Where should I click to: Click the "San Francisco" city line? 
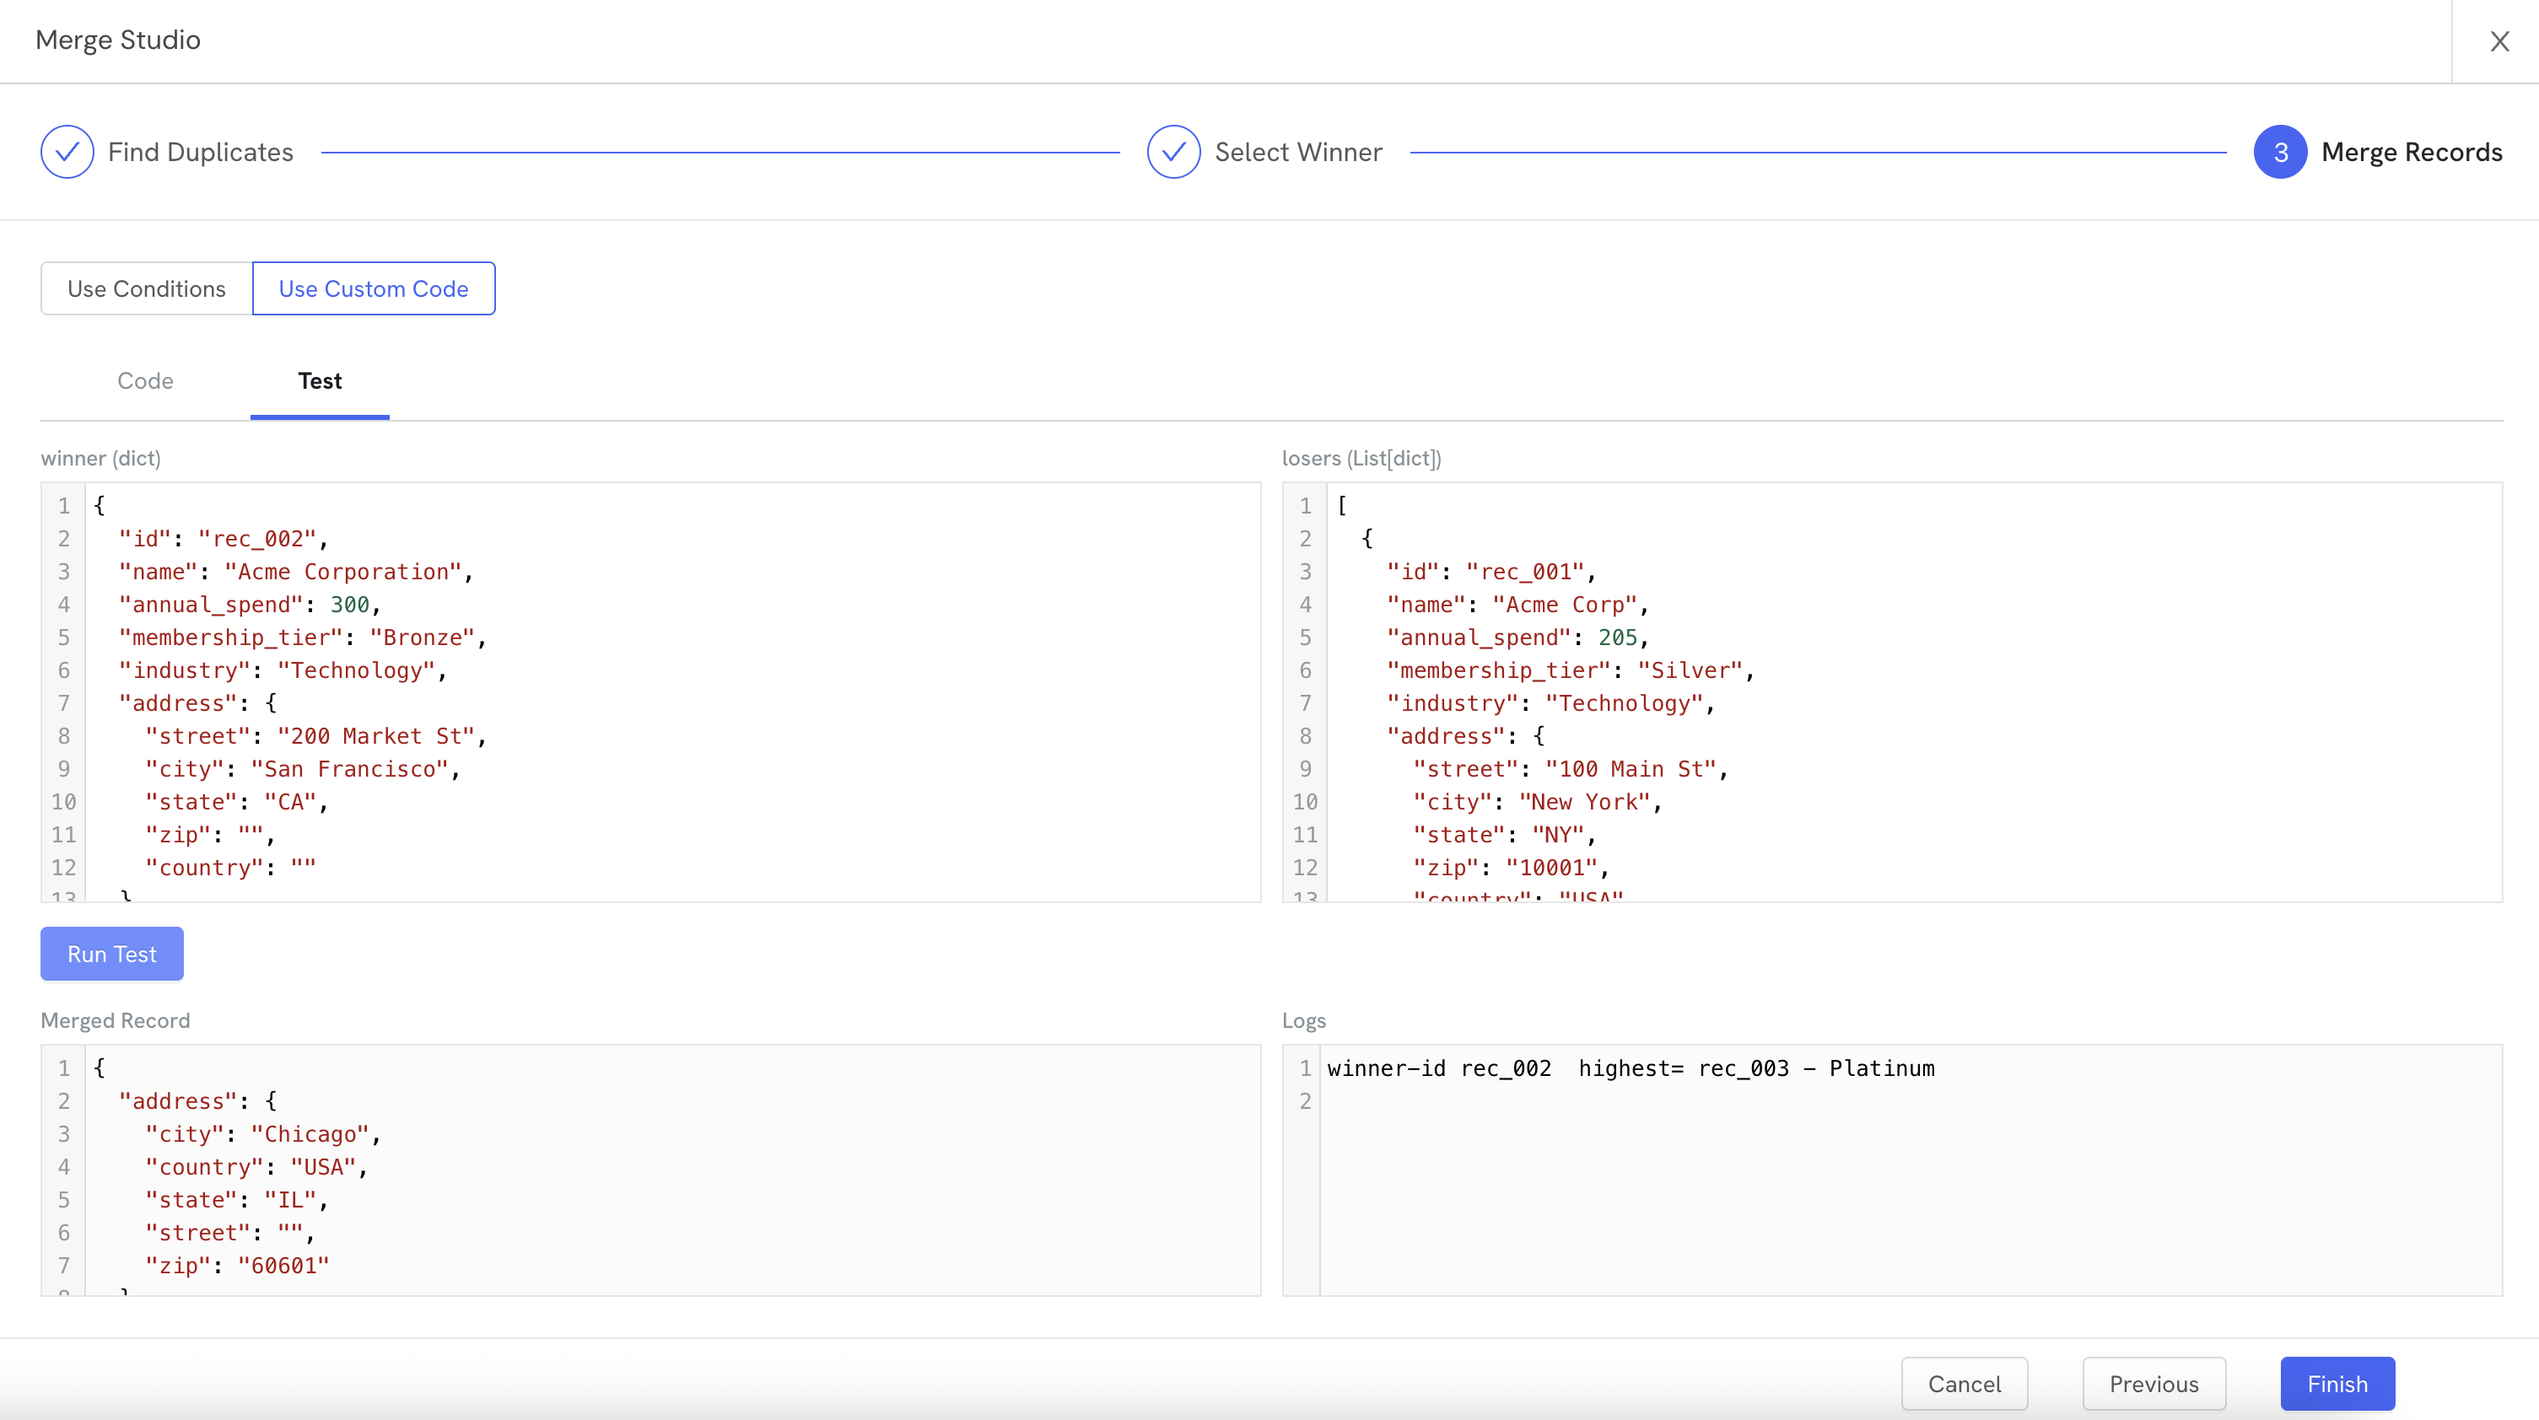303,769
